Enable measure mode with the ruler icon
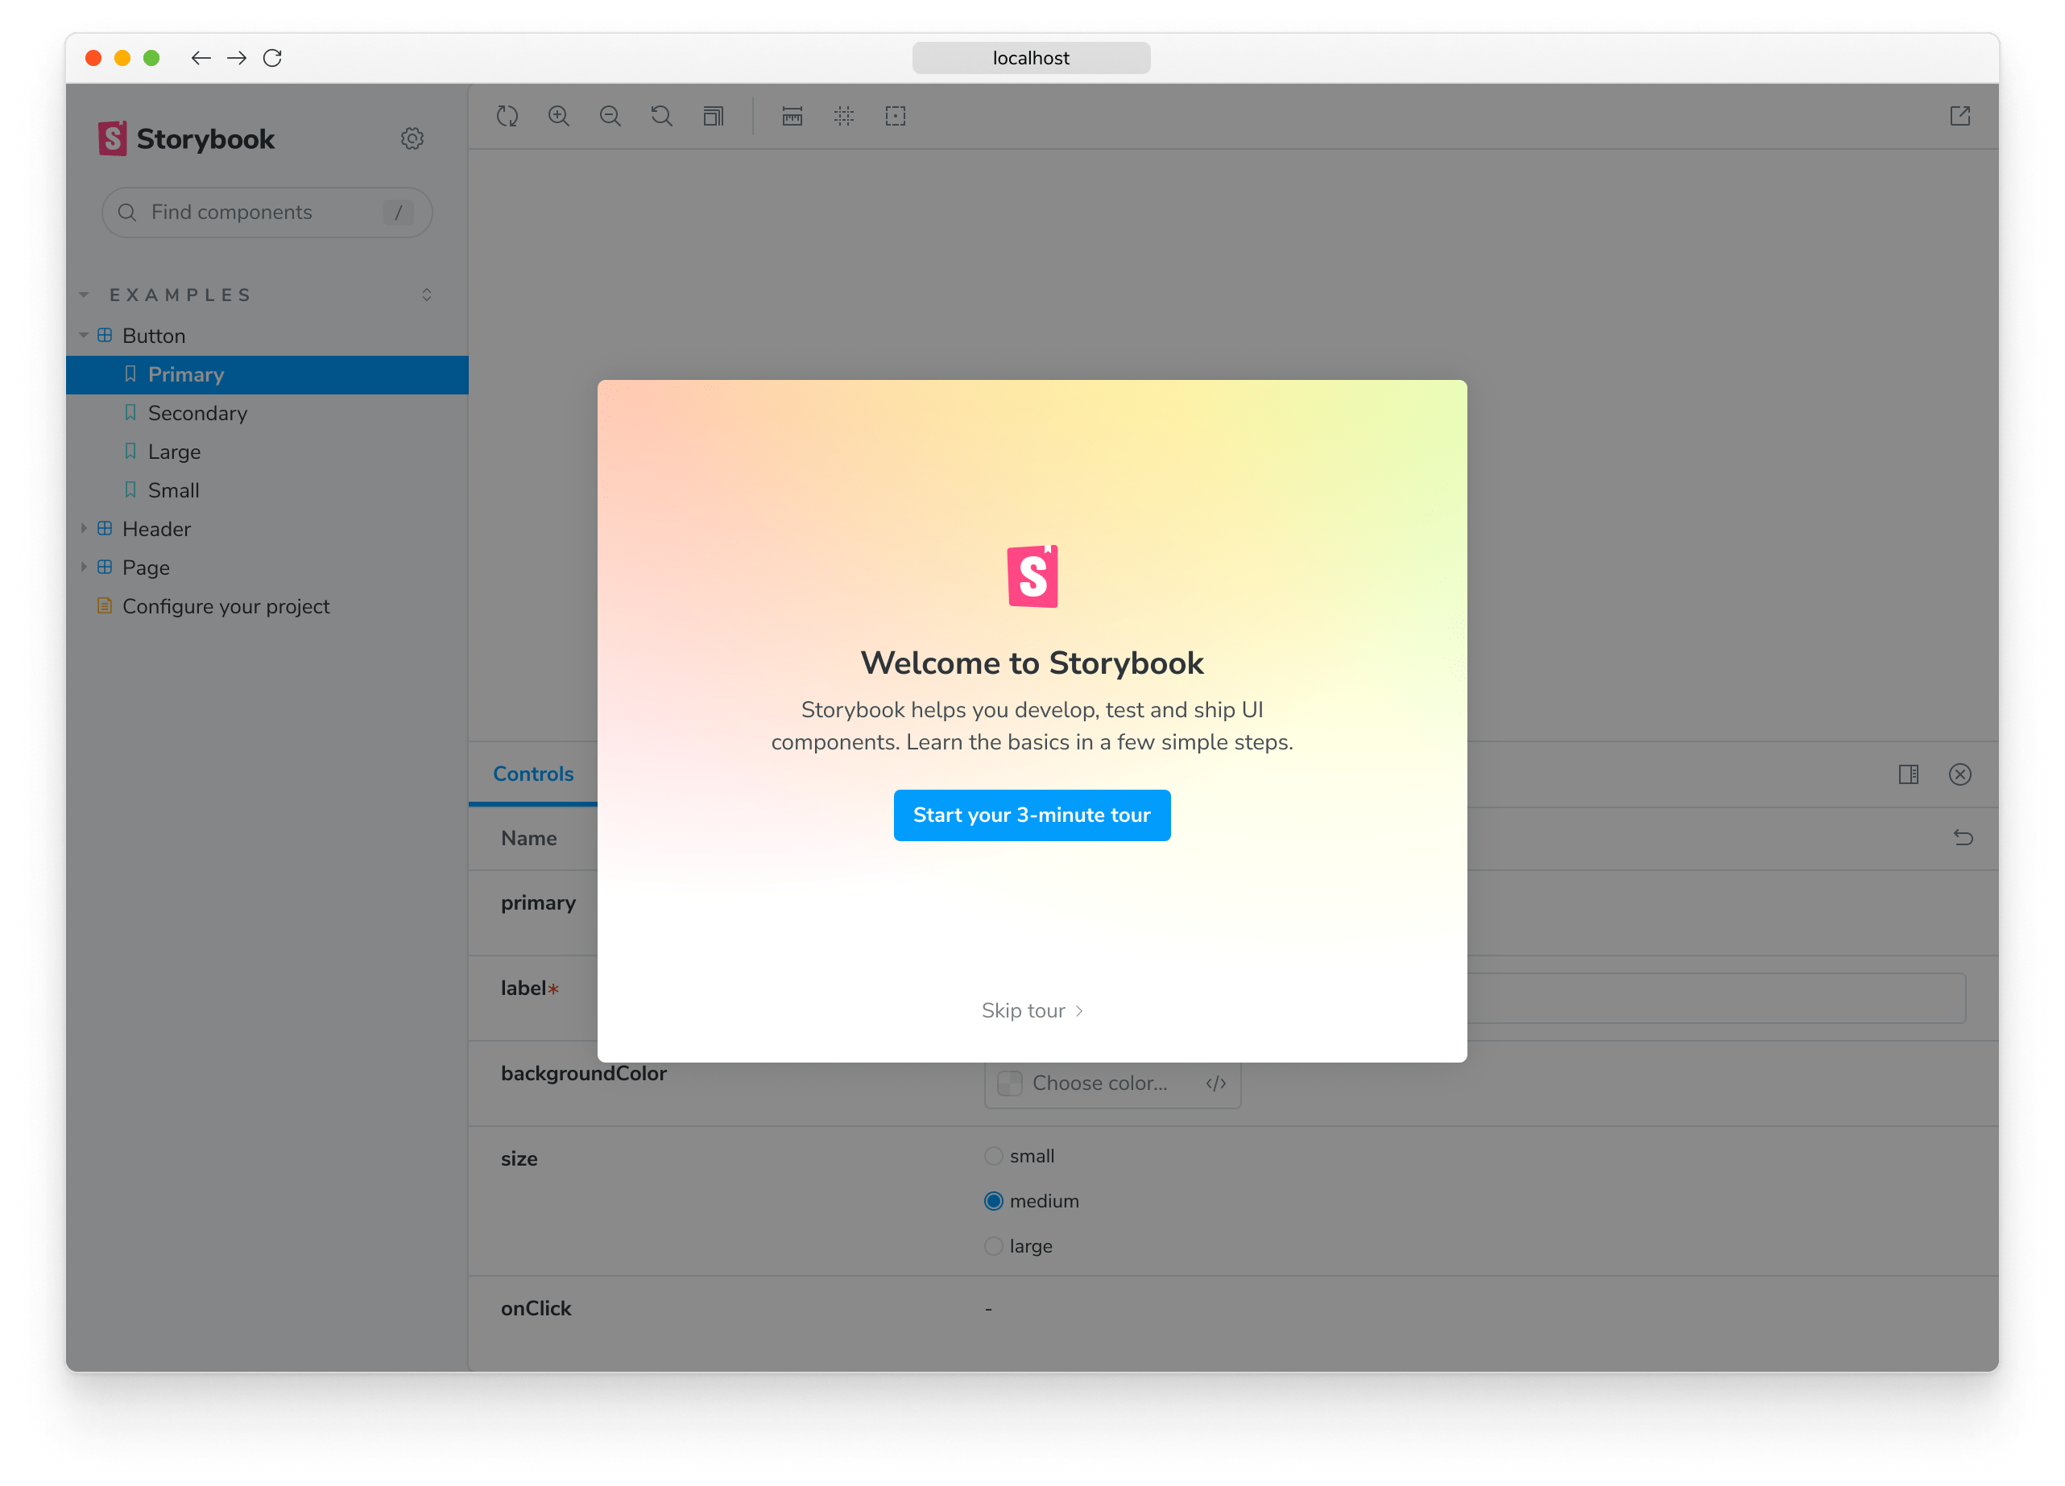Viewport: 2065px width, 1486px height. click(791, 117)
